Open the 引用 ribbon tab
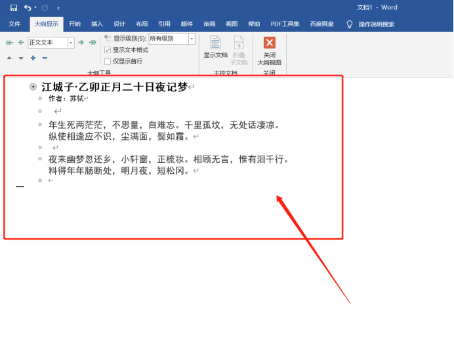The height and width of the screenshot is (340, 454). pos(164,24)
